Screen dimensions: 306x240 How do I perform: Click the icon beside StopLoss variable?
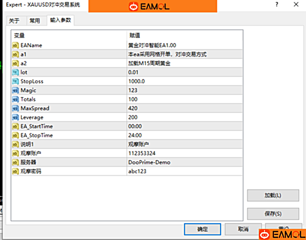coord(15,81)
